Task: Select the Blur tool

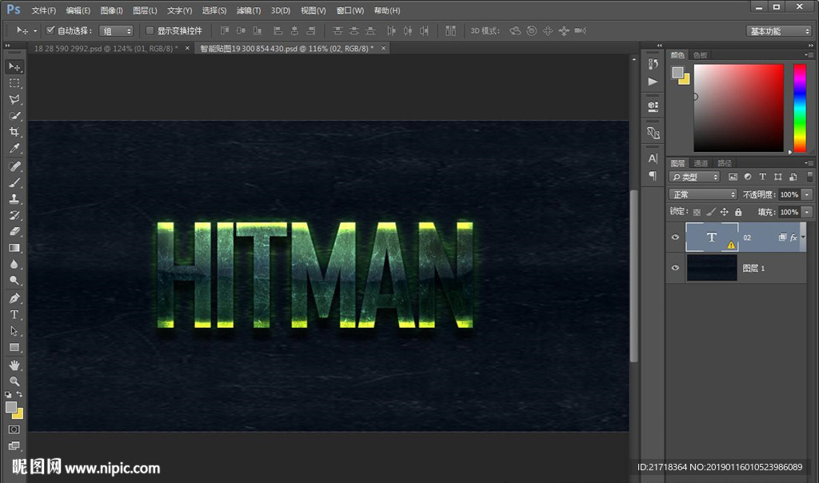Action: pyautogui.click(x=14, y=264)
